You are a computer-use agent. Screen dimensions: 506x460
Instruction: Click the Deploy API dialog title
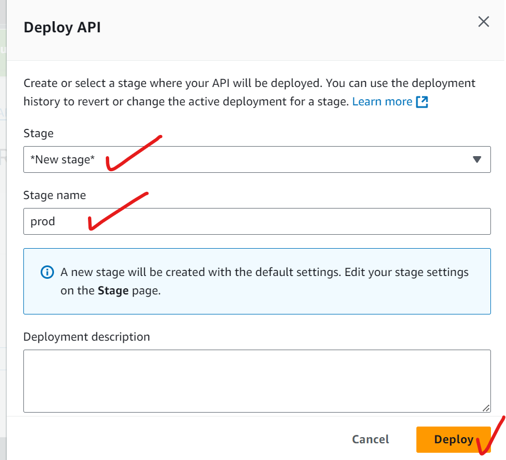[62, 28]
